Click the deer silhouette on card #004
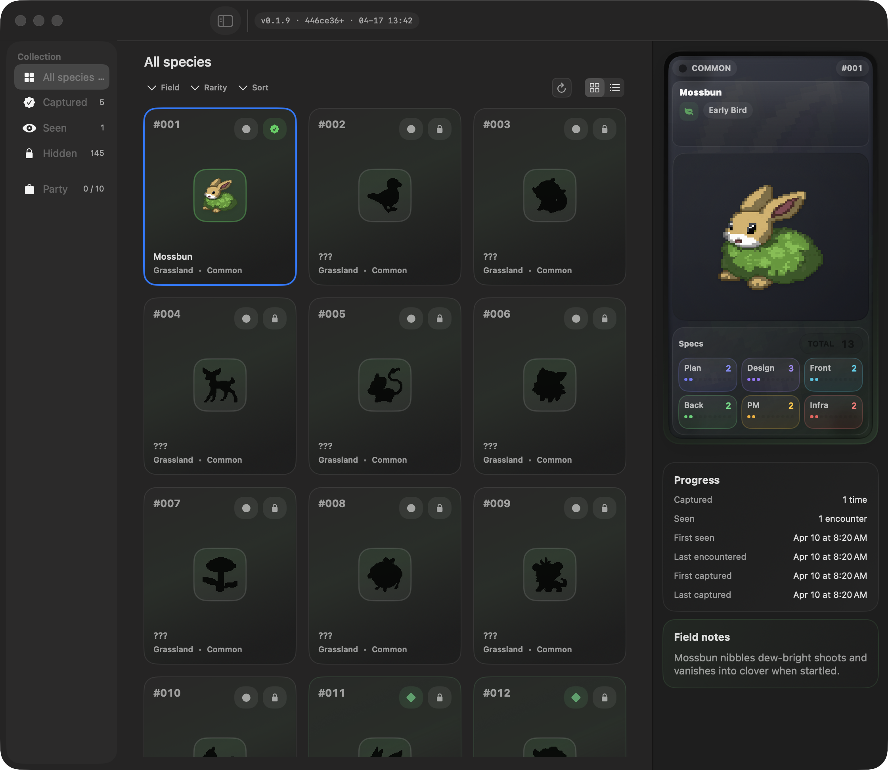This screenshot has width=888, height=770. (220, 385)
